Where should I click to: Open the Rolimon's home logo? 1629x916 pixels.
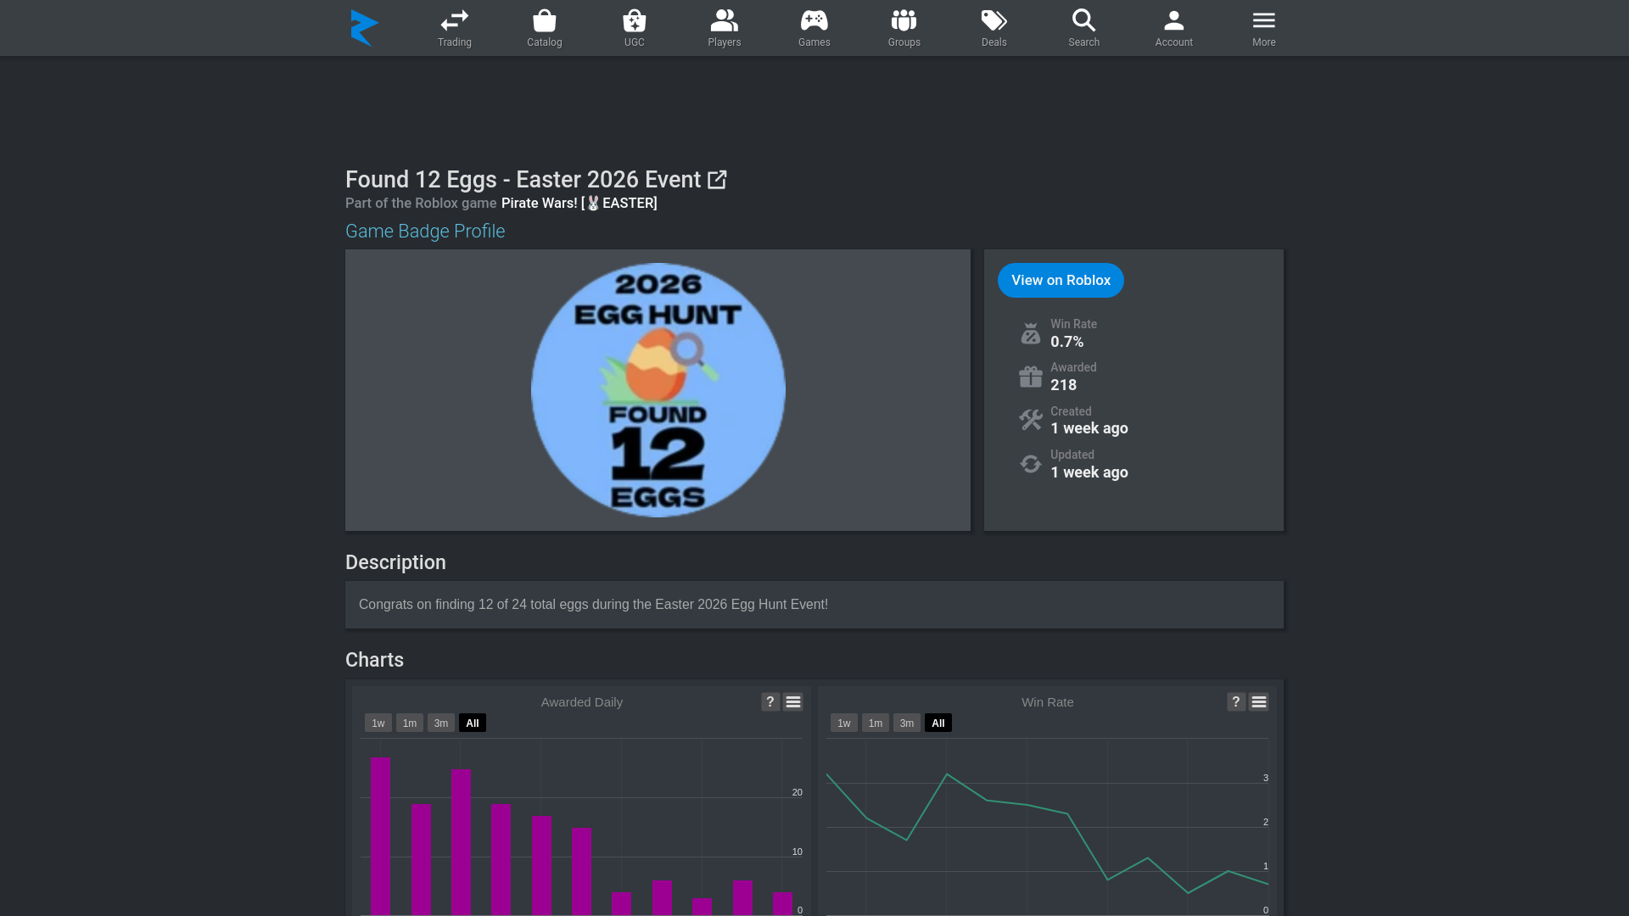tap(364, 28)
